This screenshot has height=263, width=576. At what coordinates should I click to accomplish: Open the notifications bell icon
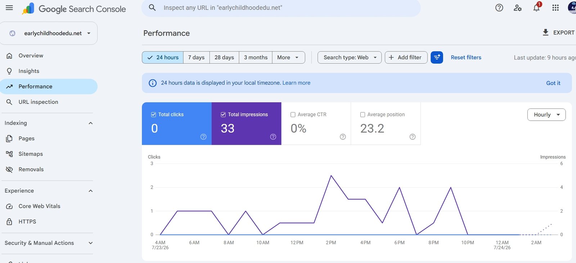point(536,8)
